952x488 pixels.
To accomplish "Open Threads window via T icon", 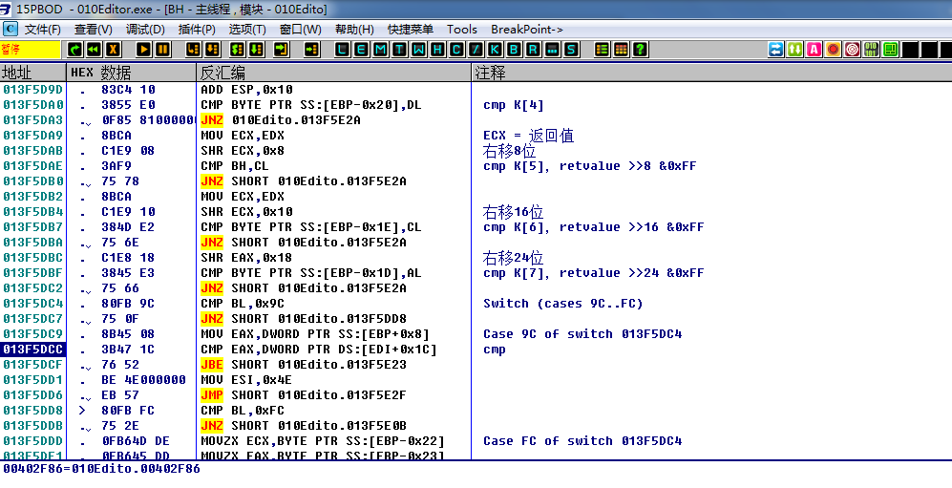I will click(399, 50).
